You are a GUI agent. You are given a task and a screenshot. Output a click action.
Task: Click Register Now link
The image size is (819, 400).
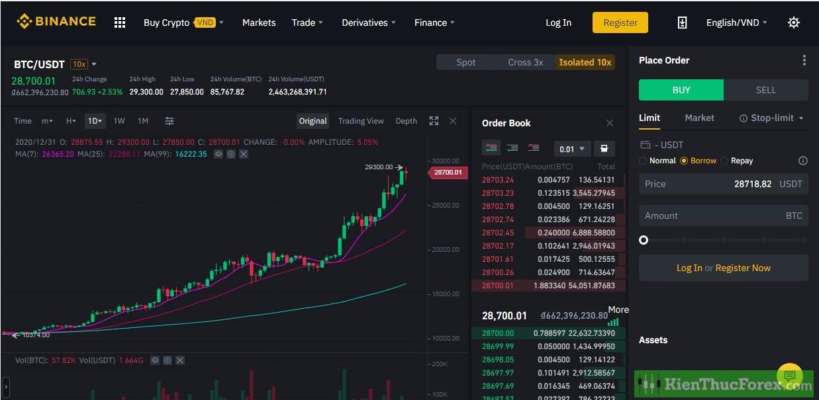(x=743, y=268)
